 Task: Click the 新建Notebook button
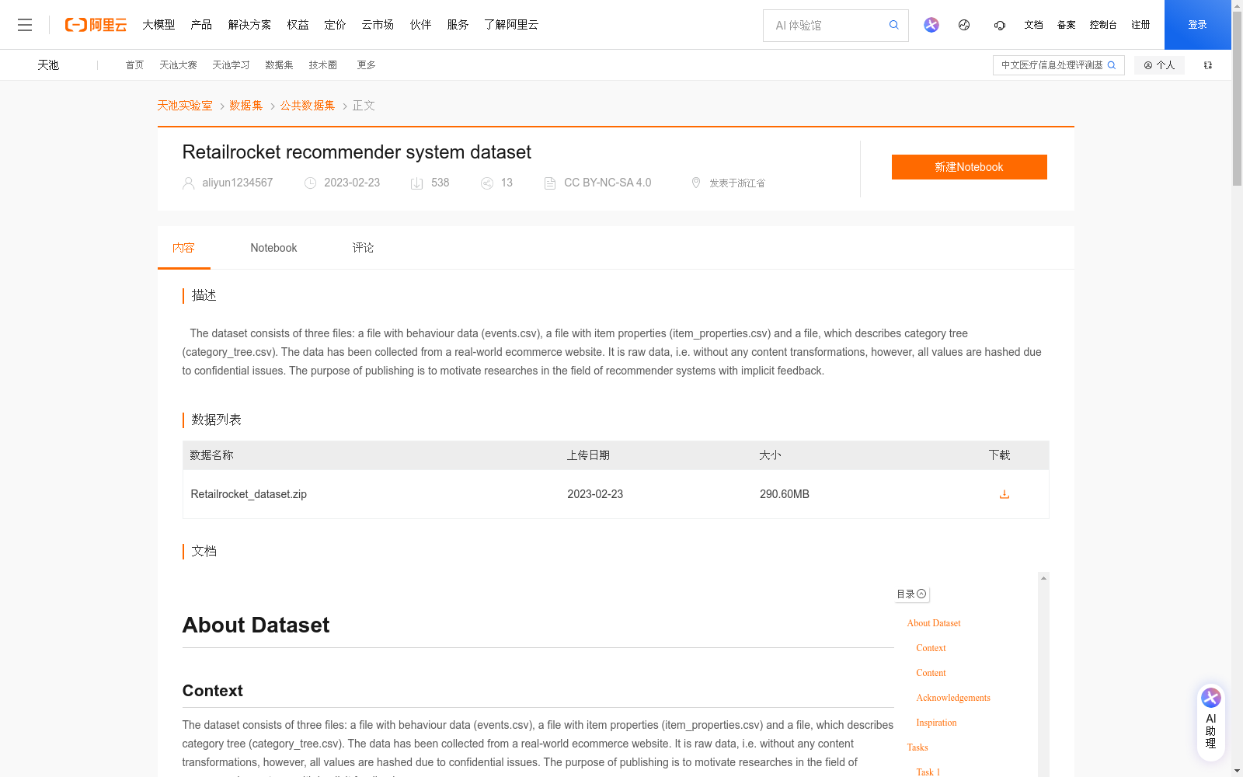pos(969,167)
